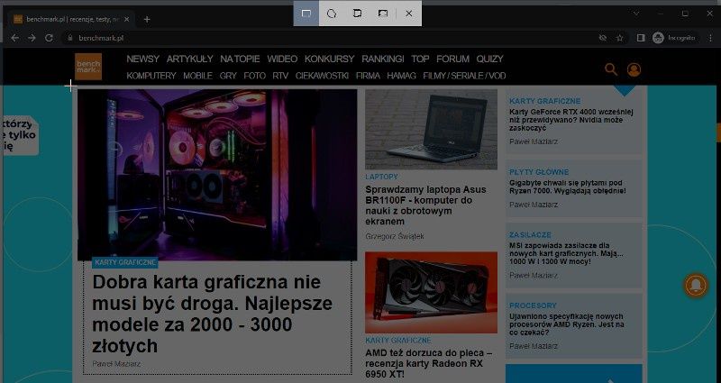The height and width of the screenshot is (383, 721).
Task: Open the site search magnifier icon
Action: [611, 69]
